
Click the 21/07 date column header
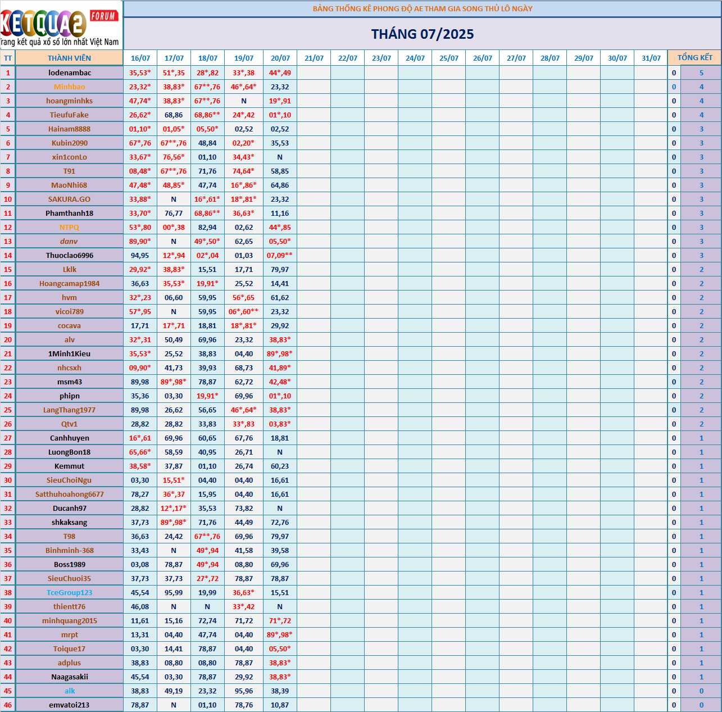click(x=314, y=58)
